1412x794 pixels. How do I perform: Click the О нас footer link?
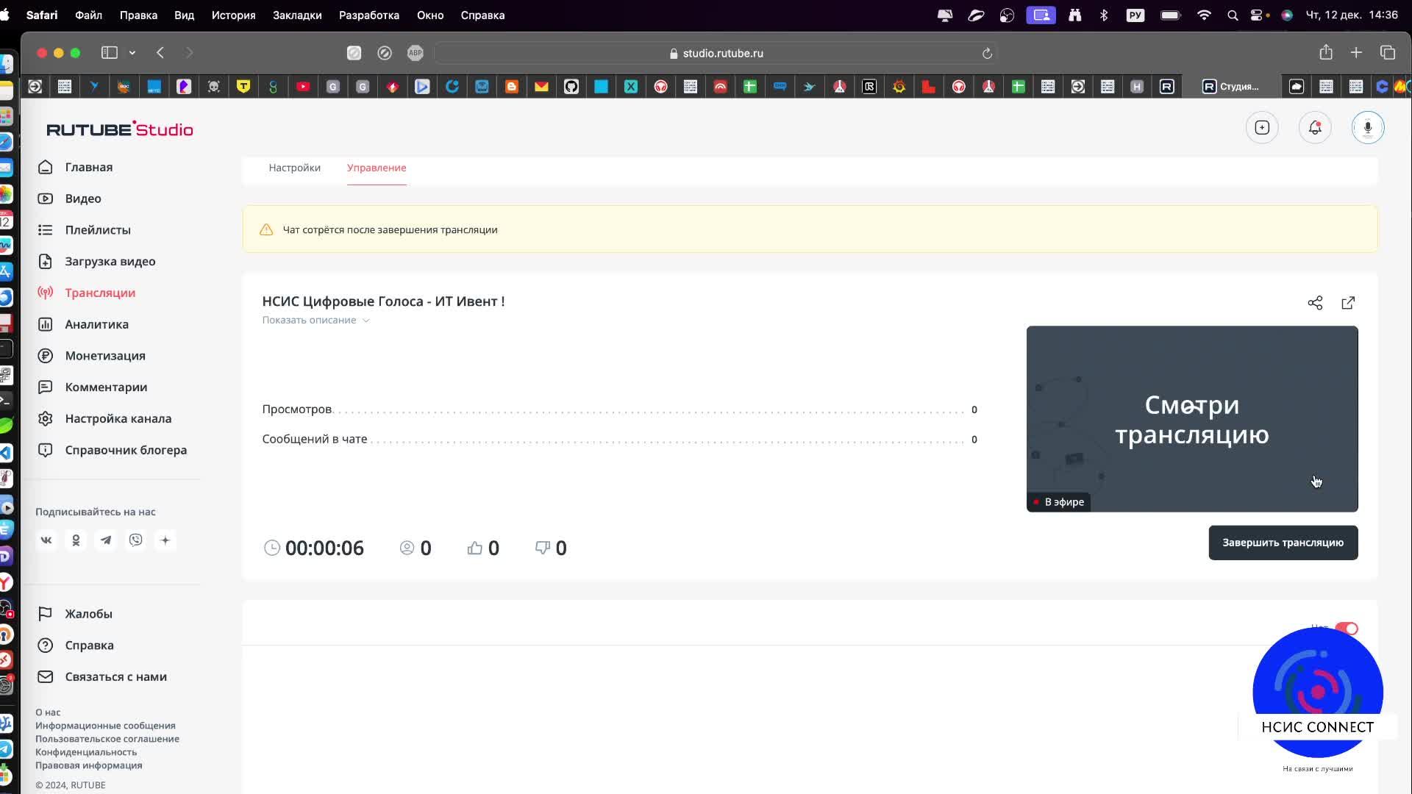point(48,712)
